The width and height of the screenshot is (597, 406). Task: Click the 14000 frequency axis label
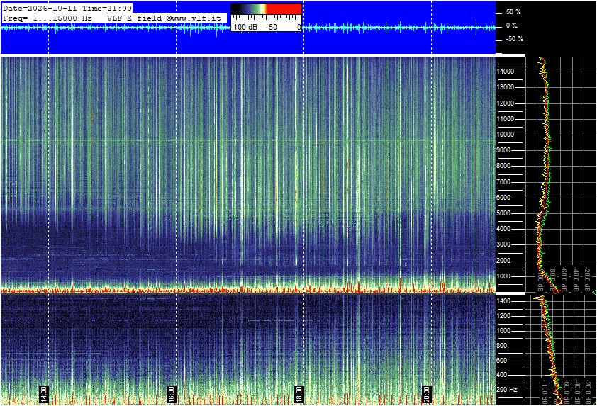click(x=506, y=72)
